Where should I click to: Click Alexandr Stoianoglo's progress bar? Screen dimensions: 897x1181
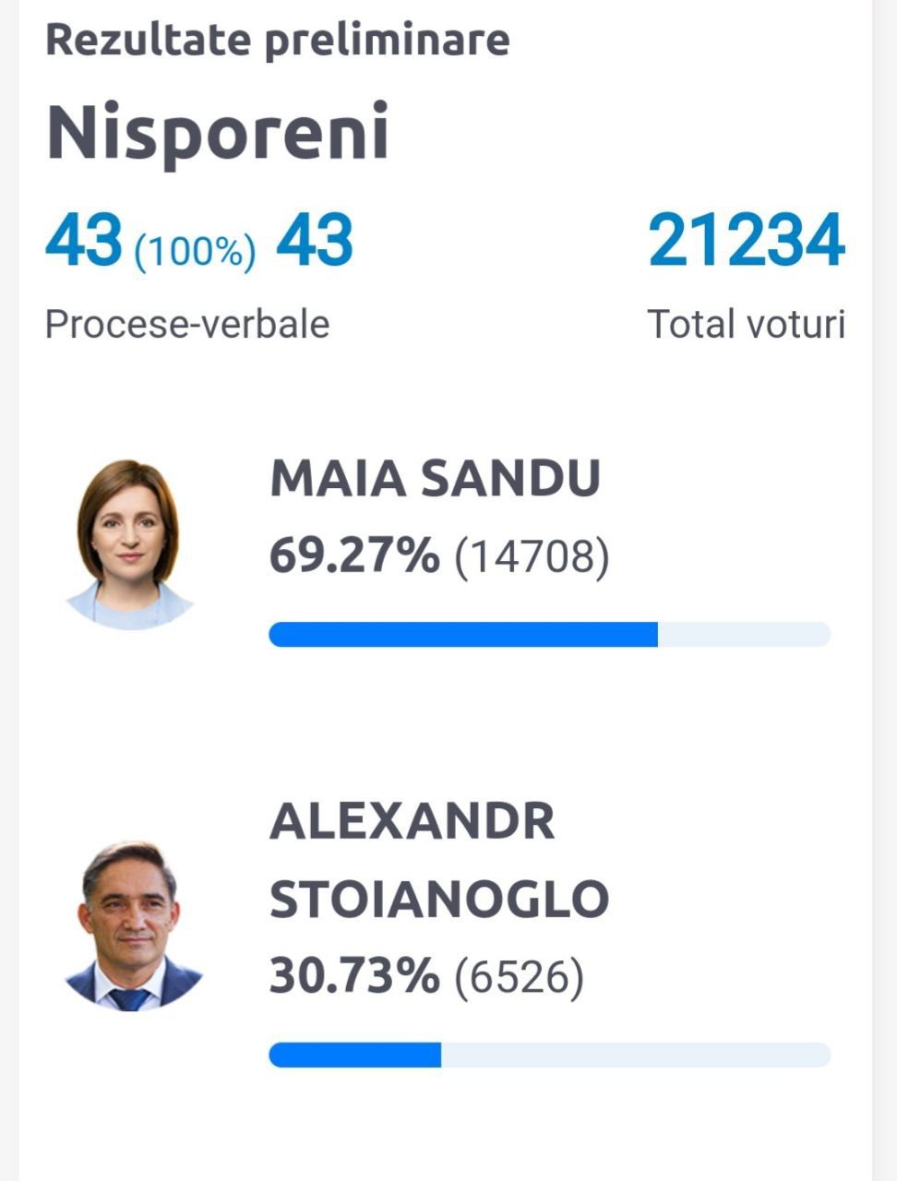tap(550, 1056)
